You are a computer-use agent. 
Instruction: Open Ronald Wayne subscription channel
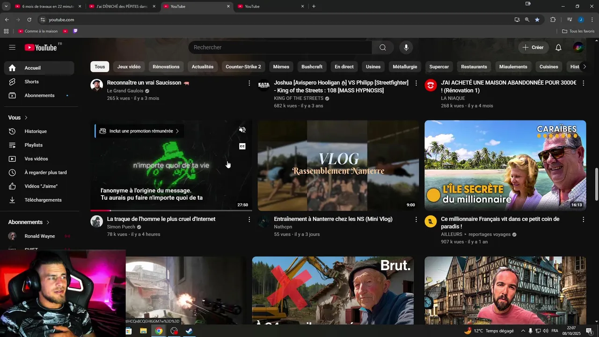(39, 236)
